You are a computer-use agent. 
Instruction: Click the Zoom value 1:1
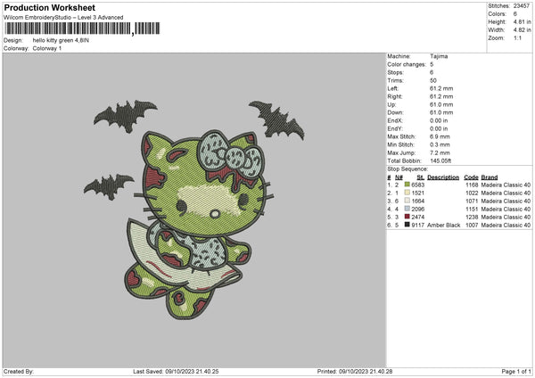[517, 37]
